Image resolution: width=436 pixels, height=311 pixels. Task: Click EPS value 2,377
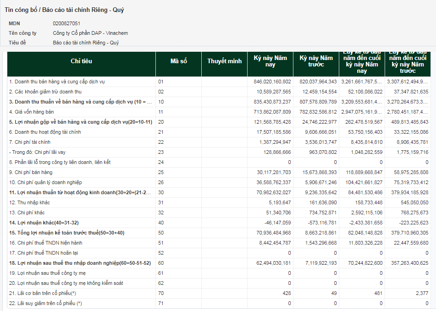(x=423, y=293)
